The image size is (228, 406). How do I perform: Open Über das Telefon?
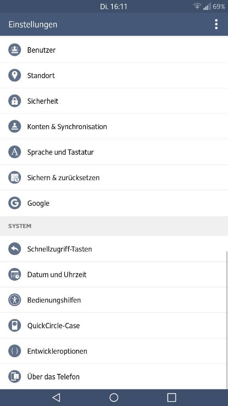114,377
